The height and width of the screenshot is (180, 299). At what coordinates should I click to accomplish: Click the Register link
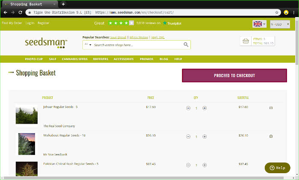click(x=44, y=23)
